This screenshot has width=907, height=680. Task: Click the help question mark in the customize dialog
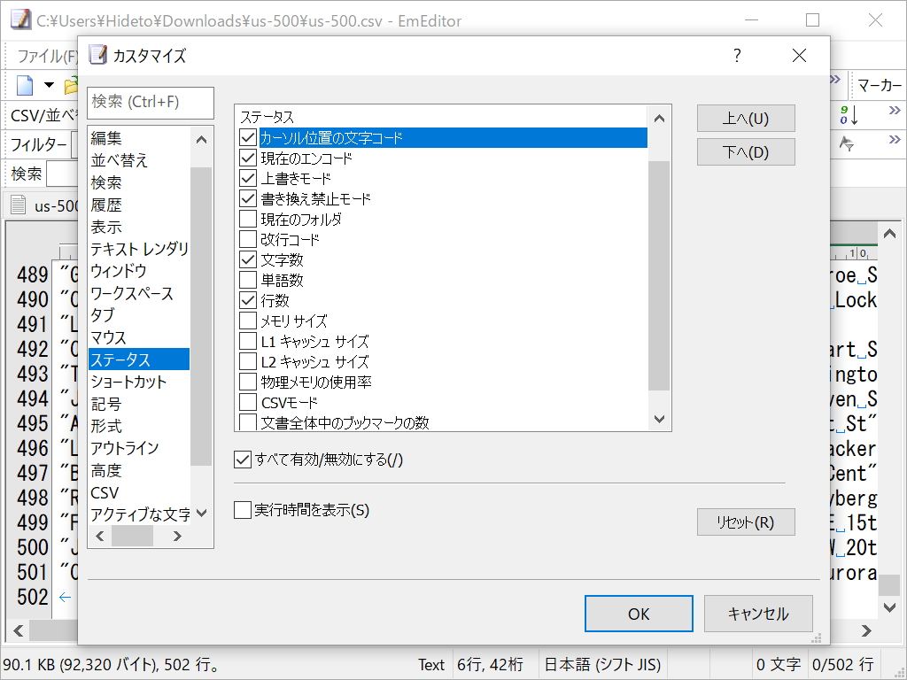coord(735,55)
